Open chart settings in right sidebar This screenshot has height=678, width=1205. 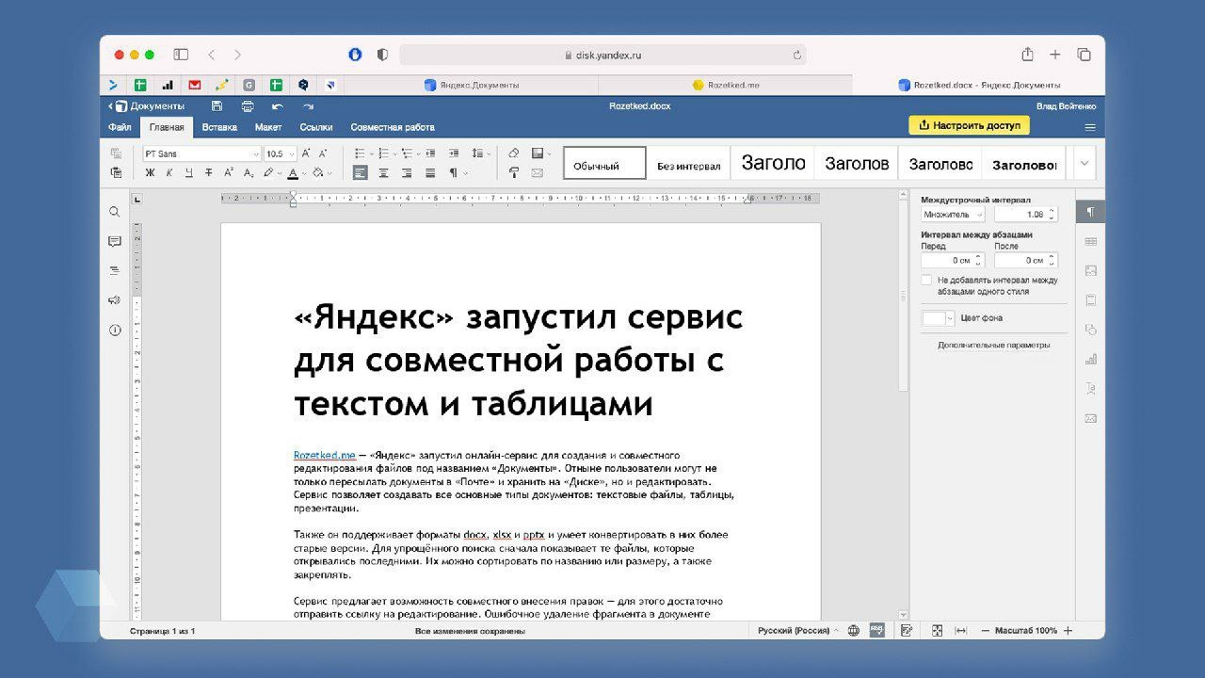(1091, 359)
